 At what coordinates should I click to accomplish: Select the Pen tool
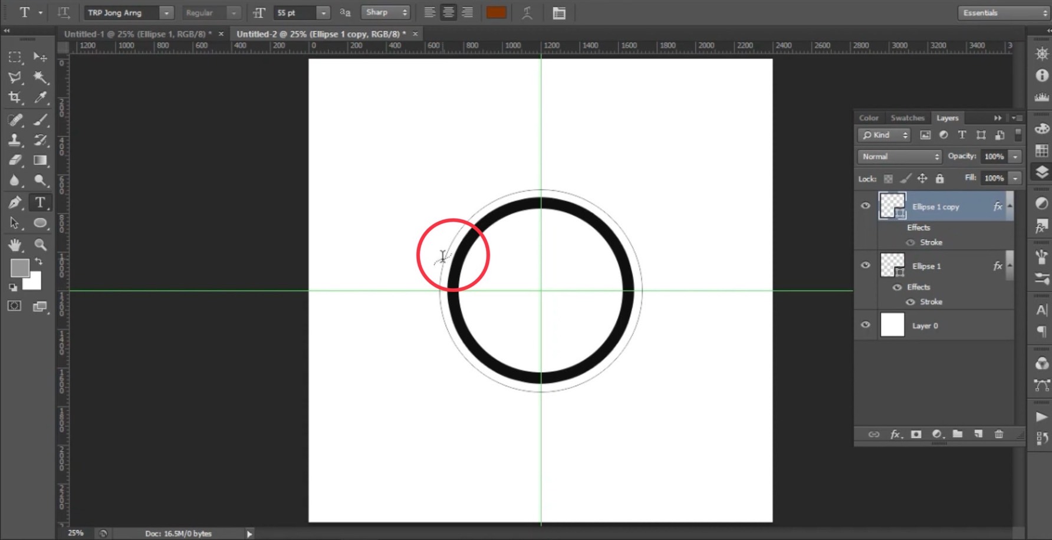click(x=15, y=203)
